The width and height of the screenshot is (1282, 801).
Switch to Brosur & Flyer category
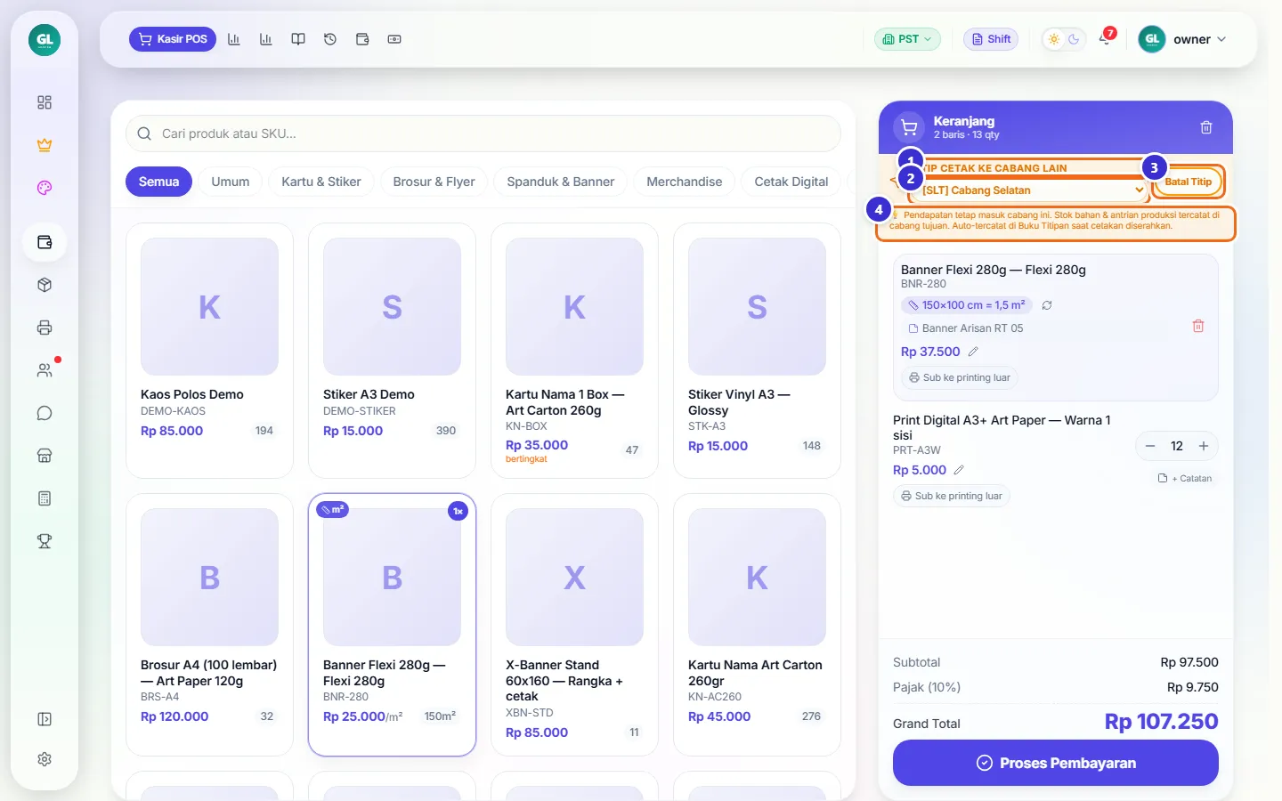tap(434, 182)
